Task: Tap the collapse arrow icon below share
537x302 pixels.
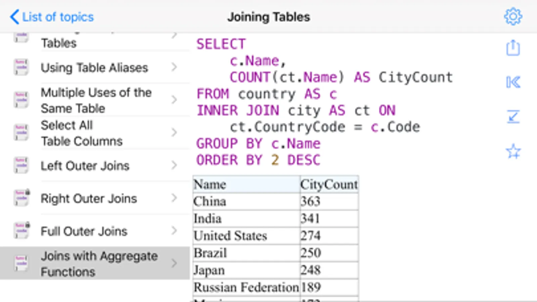Action: pos(513,117)
